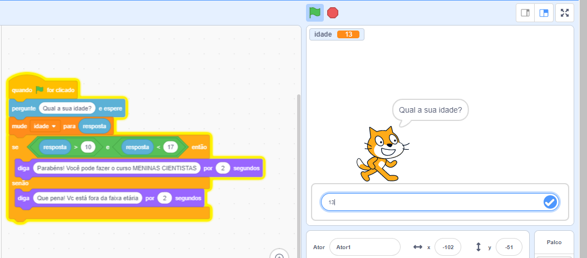
Task: Open the idade variable dropdown in block
Action: click(54, 127)
